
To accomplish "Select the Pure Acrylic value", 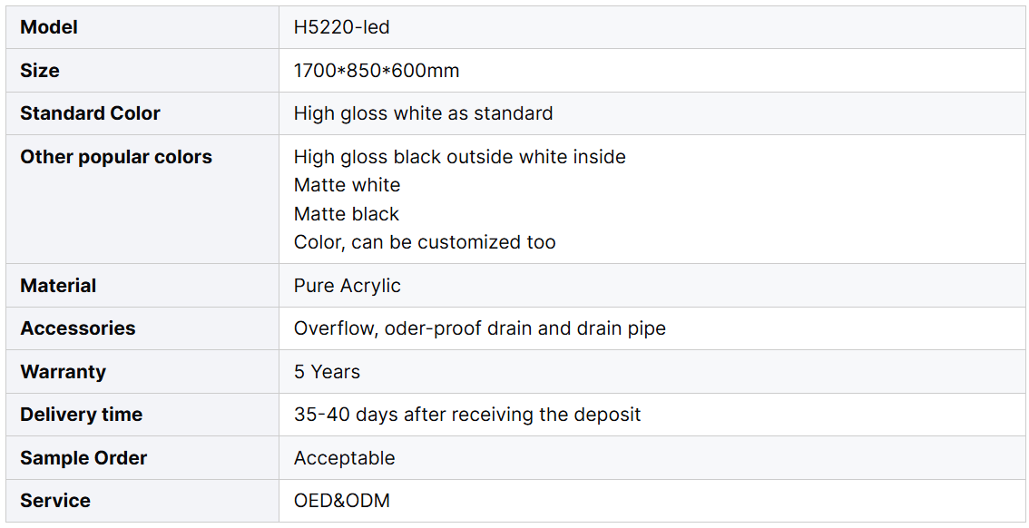I will point(347,286).
